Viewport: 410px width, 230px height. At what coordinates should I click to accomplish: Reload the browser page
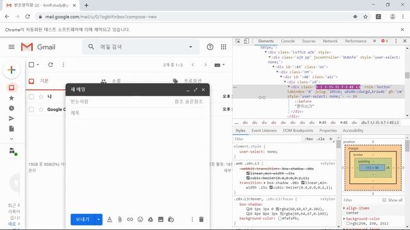[x=28, y=17]
